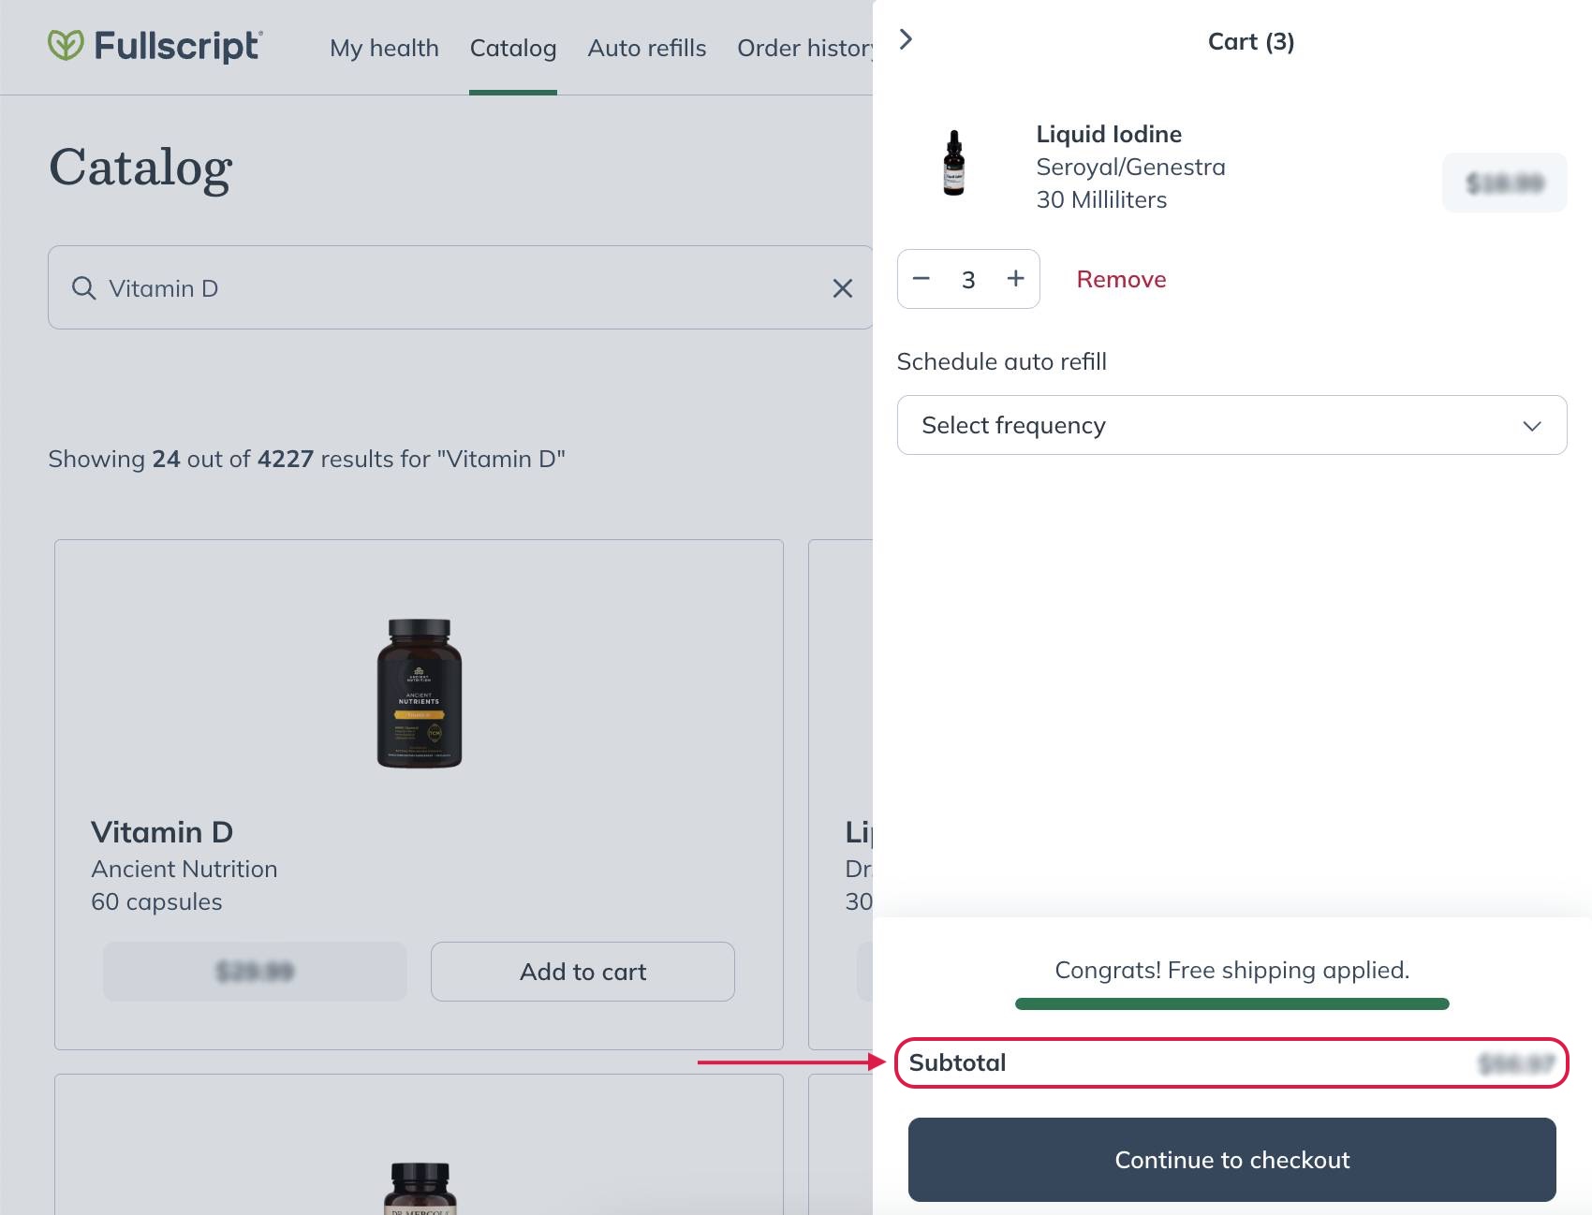Click the 60 capsules text

(x=156, y=901)
